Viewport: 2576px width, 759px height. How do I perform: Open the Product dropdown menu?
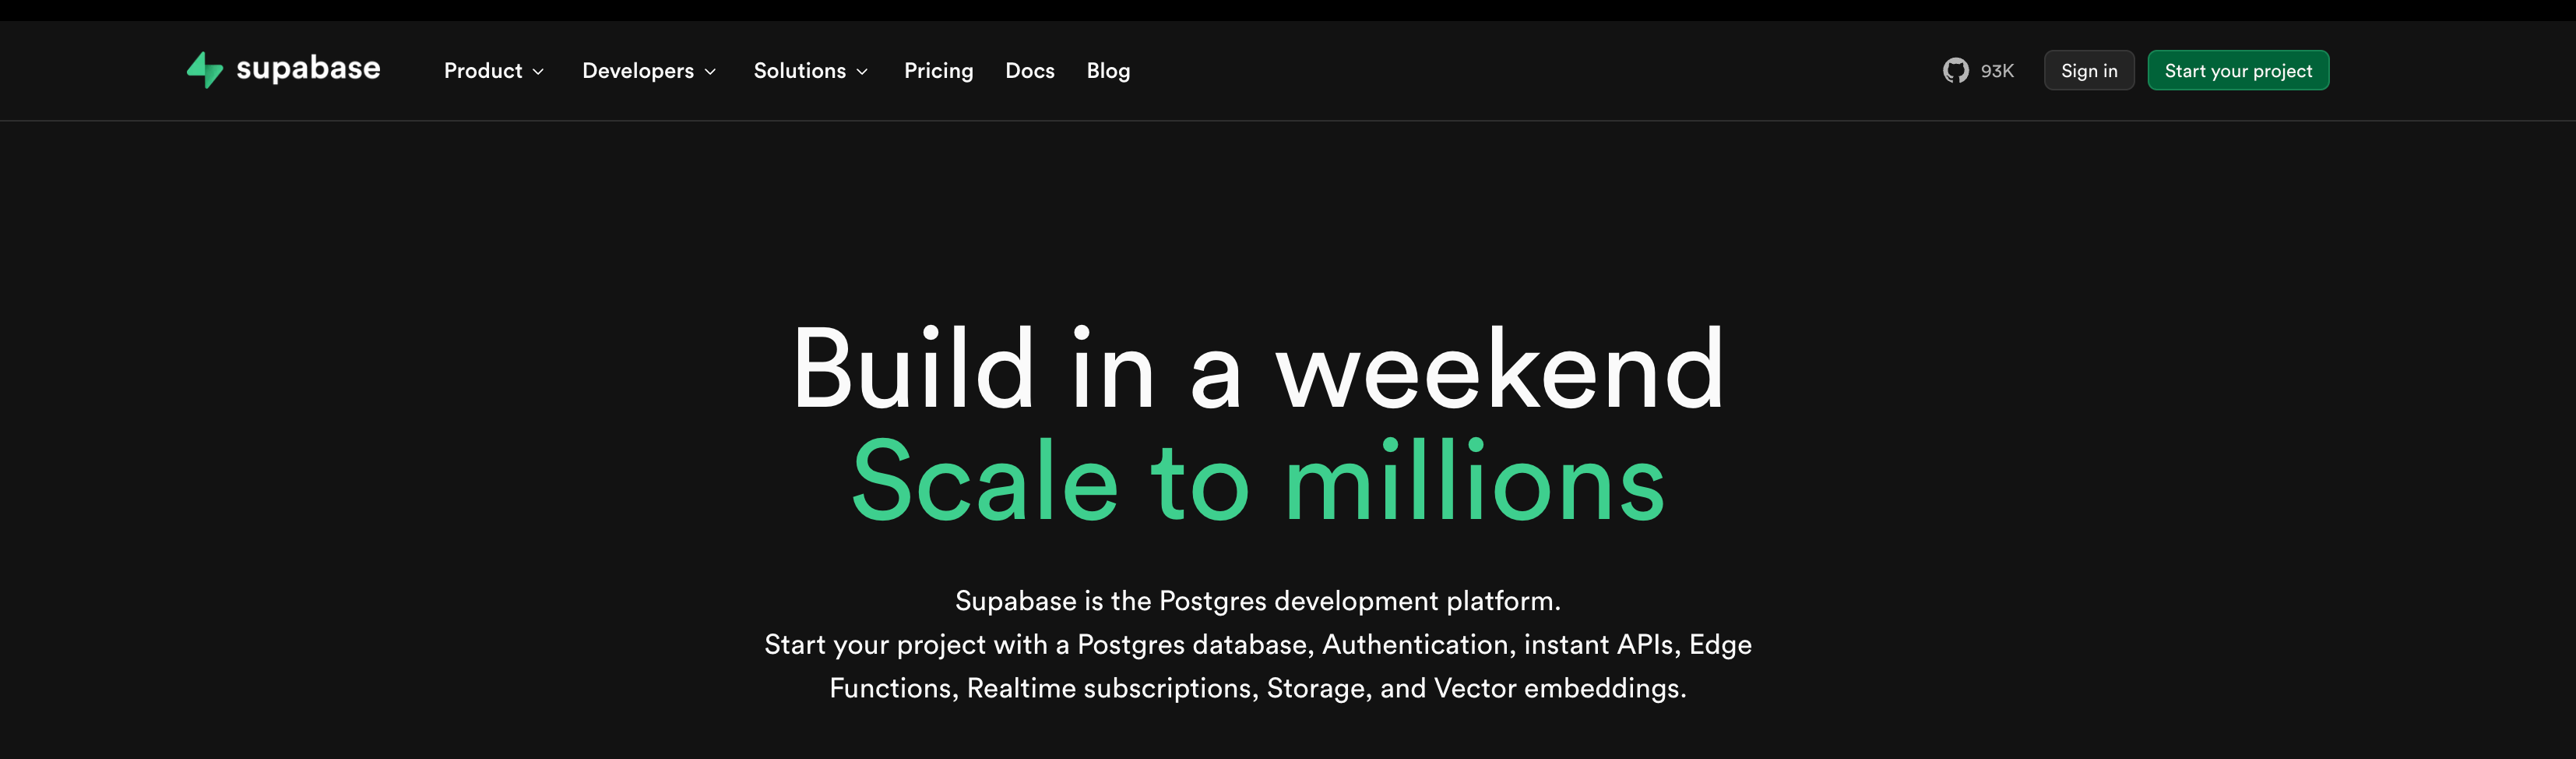pos(484,70)
